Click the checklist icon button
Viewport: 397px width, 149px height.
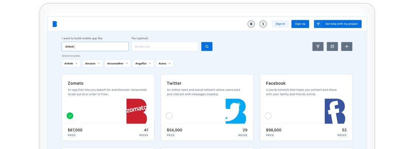tap(332, 46)
